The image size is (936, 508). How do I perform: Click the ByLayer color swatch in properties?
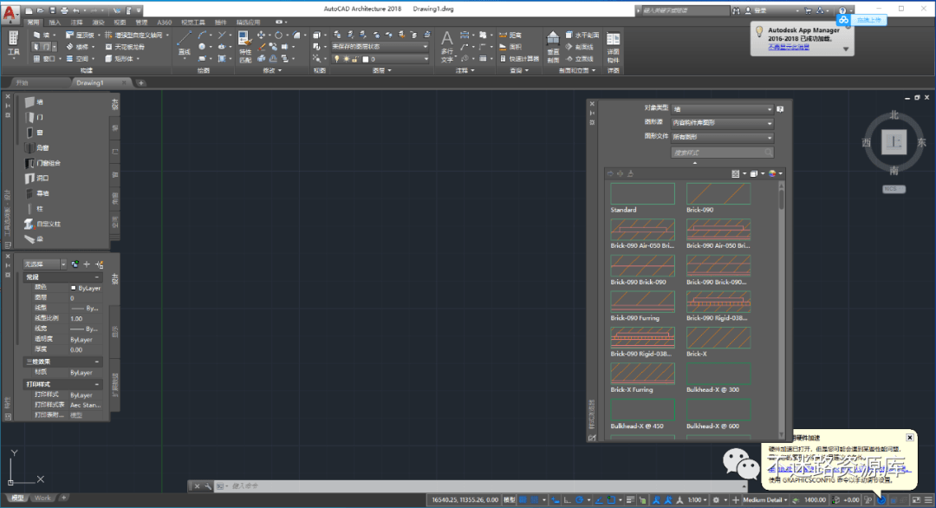pyautogui.click(x=73, y=288)
